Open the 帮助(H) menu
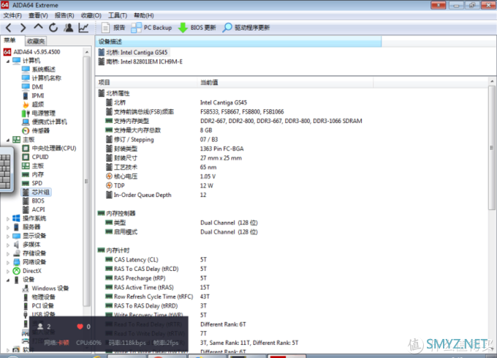Image resolution: width=497 pixels, height=358 pixels. pos(143,15)
